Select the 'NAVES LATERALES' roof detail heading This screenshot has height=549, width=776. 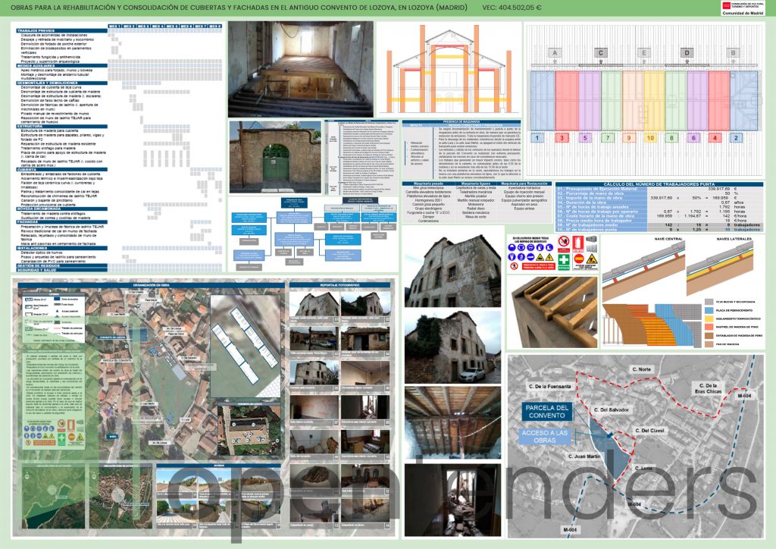click(734, 239)
